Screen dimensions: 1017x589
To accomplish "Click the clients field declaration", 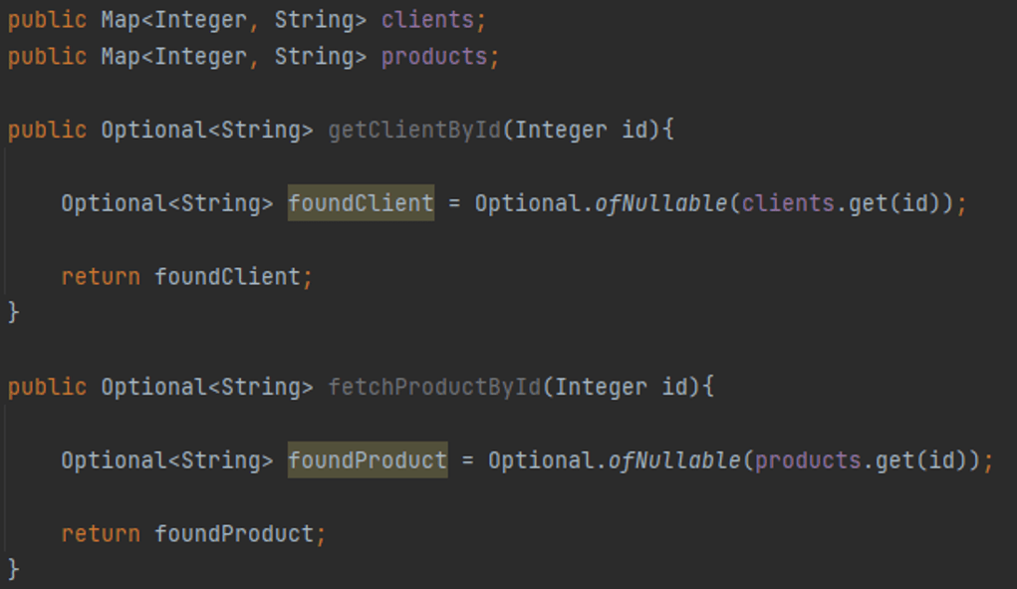I will pyautogui.click(x=427, y=20).
